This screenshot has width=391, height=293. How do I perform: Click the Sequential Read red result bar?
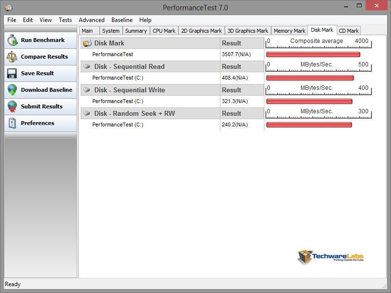point(310,78)
